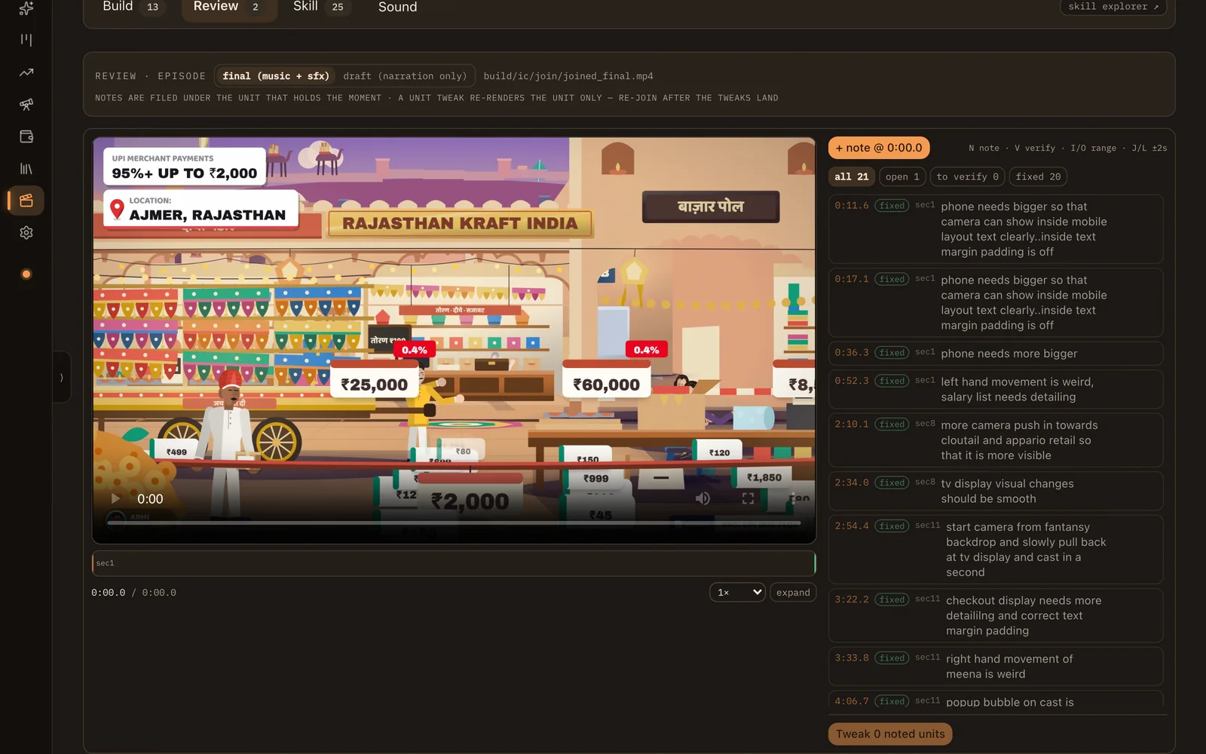Select the clapperboard video icon in sidebar
The height and width of the screenshot is (754, 1206).
(26, 201)
